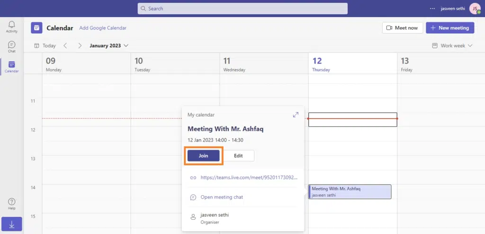Open the teams.live.com meeting link

[x=249, y=178]
